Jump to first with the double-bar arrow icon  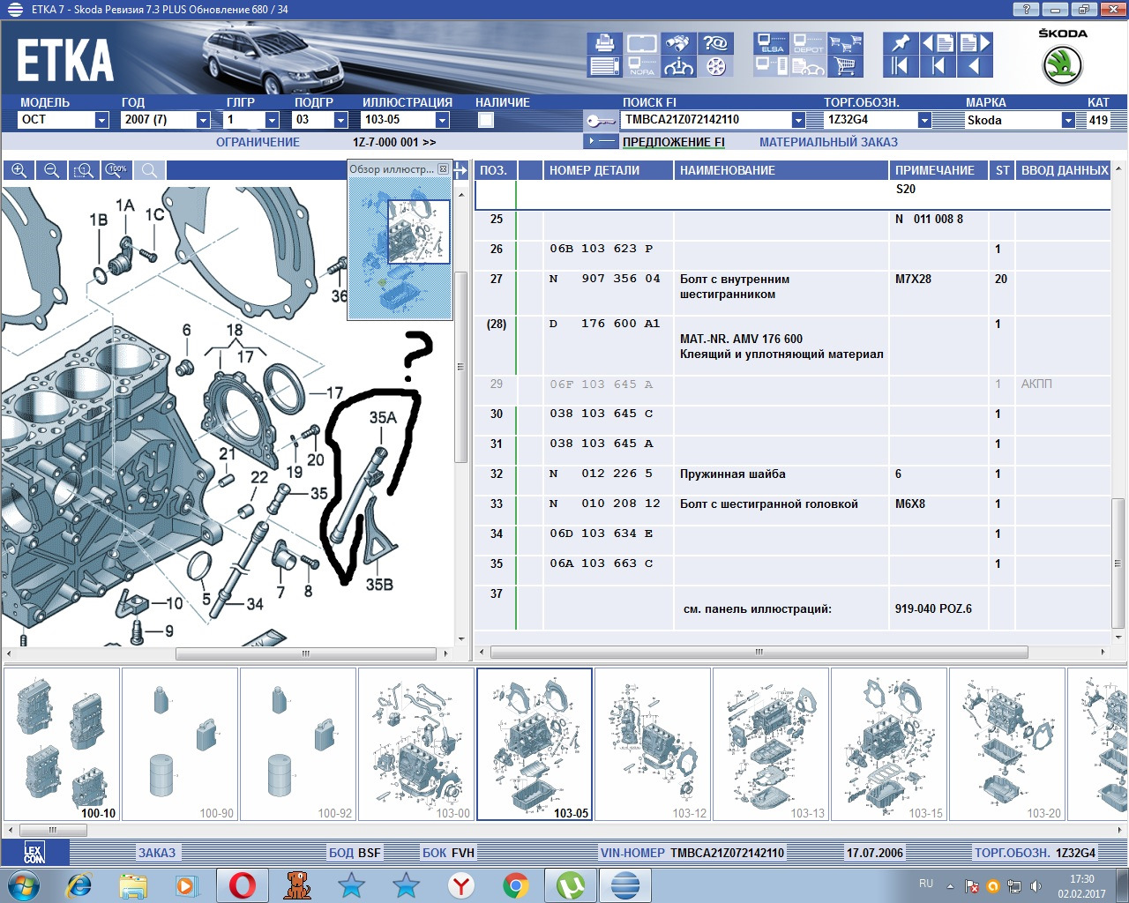click(900, 66)
